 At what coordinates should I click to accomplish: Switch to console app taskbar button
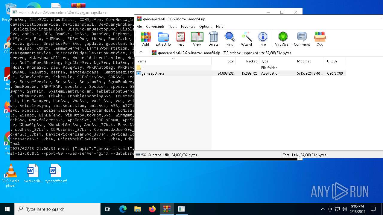tap(181, 209)
